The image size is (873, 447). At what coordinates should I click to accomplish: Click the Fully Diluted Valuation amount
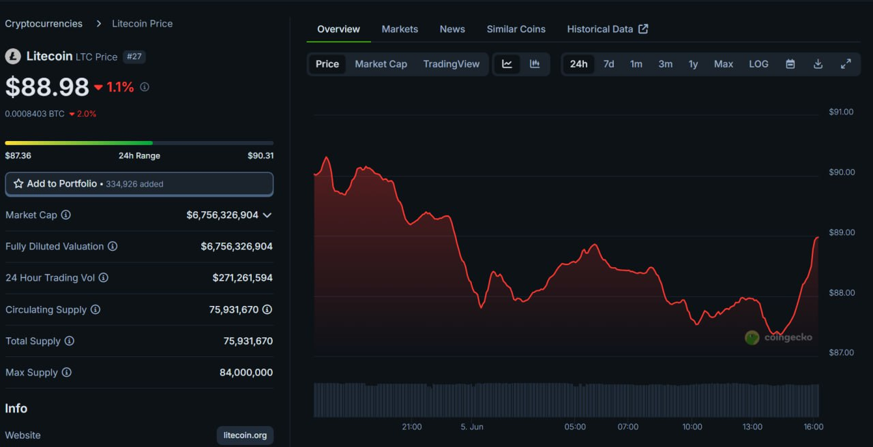[237, 246]
